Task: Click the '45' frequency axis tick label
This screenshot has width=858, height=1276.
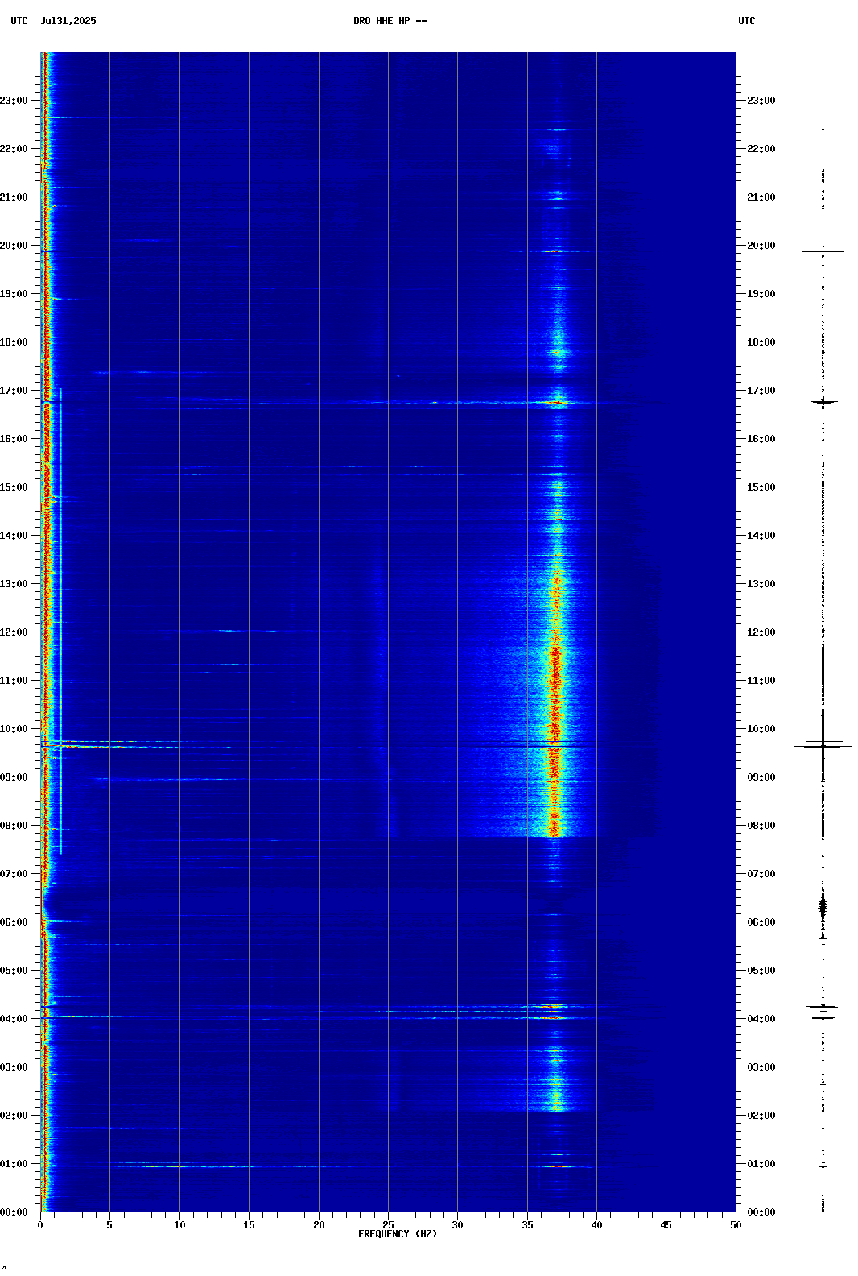Action: click(x=666, y=1225)
